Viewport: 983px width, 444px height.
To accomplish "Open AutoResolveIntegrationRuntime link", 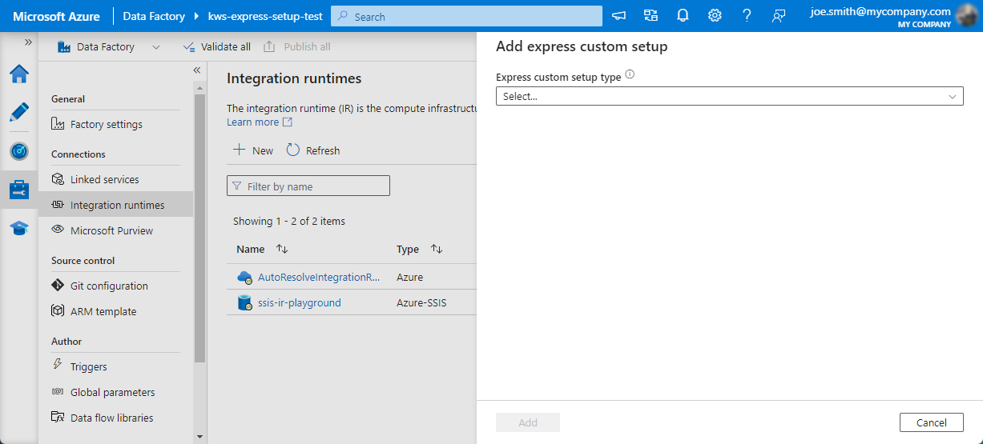I will [x=319, y=278].
